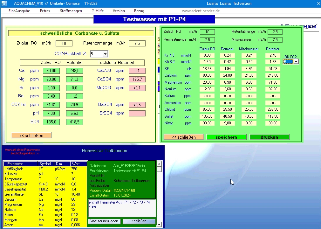The image size is (321, 229).
Task: Click the scroll up arrow of info panel
Action: tap(159, 164)
